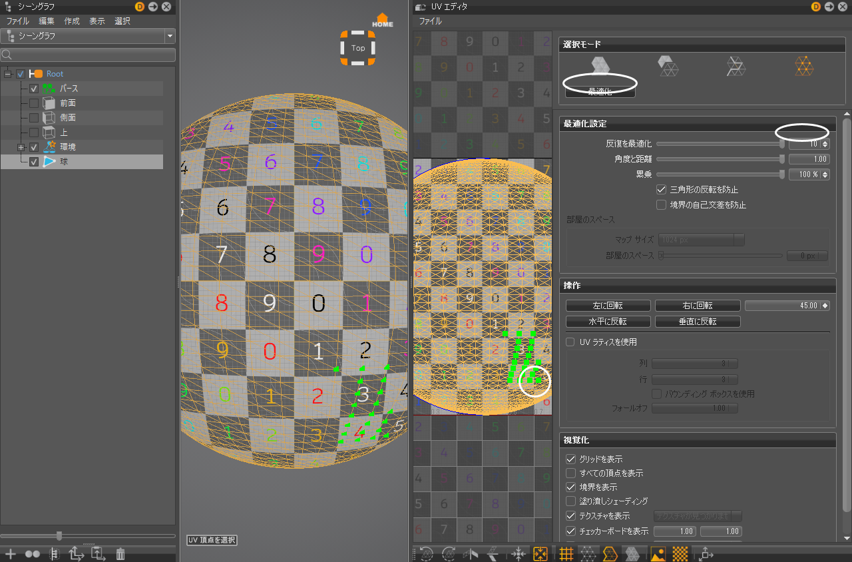Image resolution: width=852 pixels, height=562 pixels.
Task: Enable 境界の自己交差を防止 checkbox
Action: tap(662, 204)
